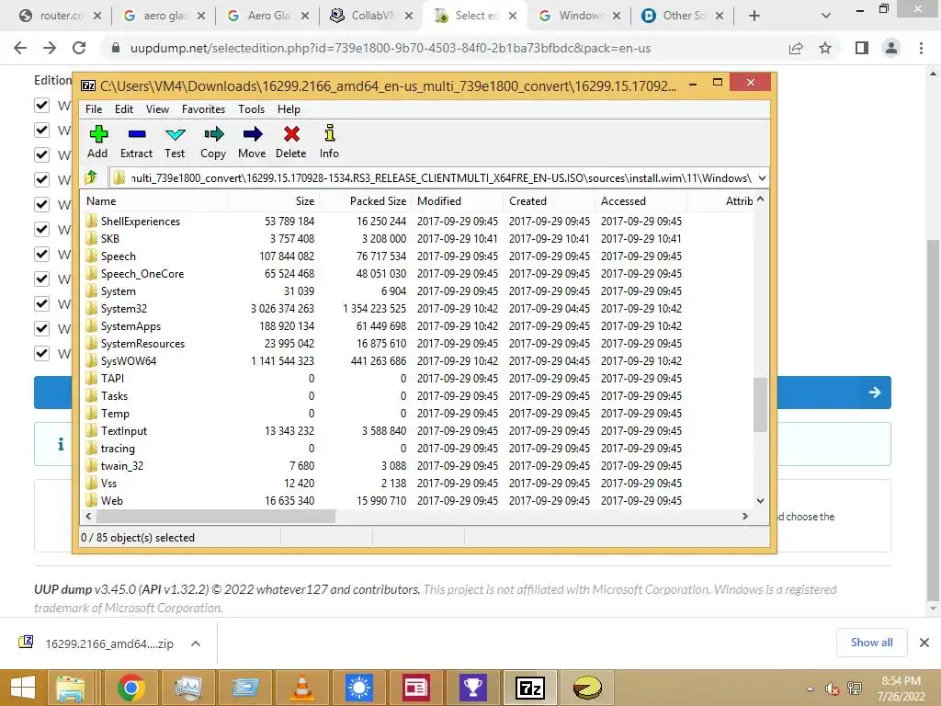
Task: Uncheck the fourth edition checkbox
Action: [x=41, y=179]
